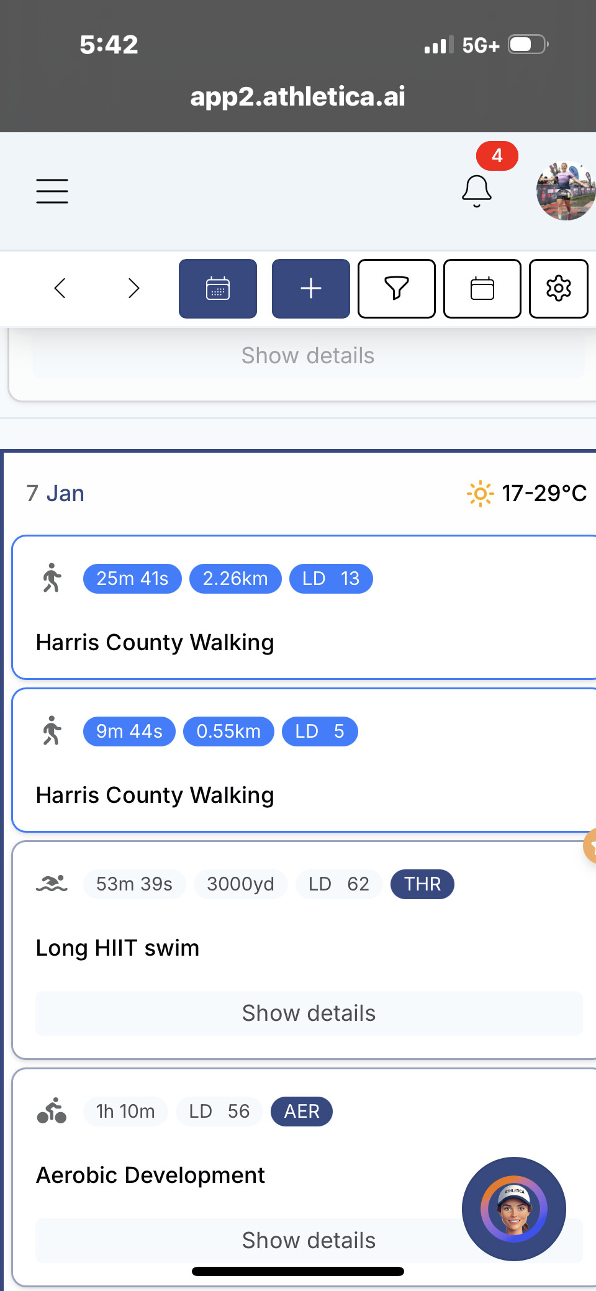Expand Show details for Long HIIT swim
Screen dimensions: 596x1291
click(309, 1013)
